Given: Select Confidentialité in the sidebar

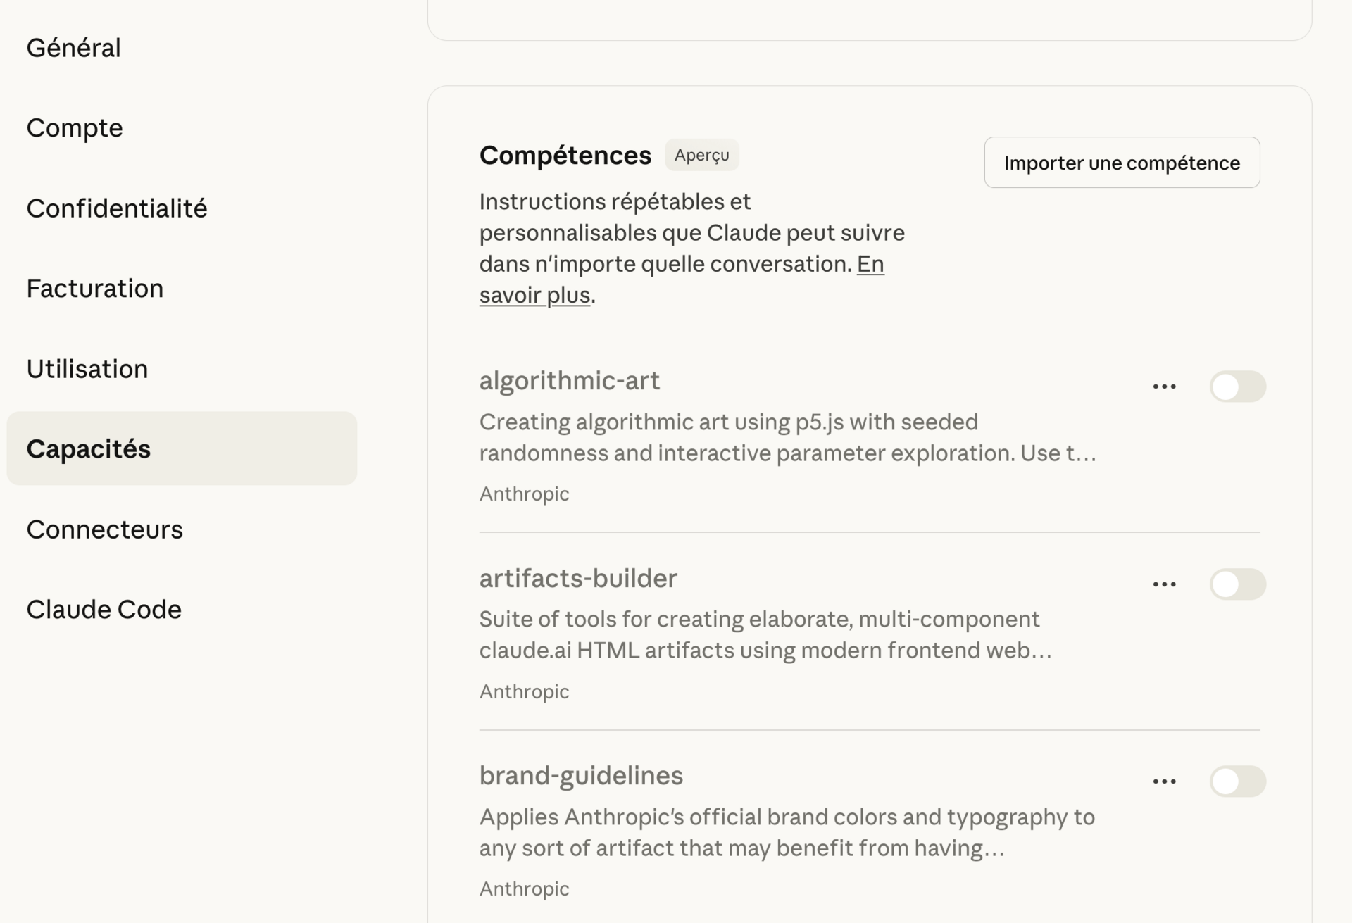Looking at the screenshot, I should tap(117, 208).
